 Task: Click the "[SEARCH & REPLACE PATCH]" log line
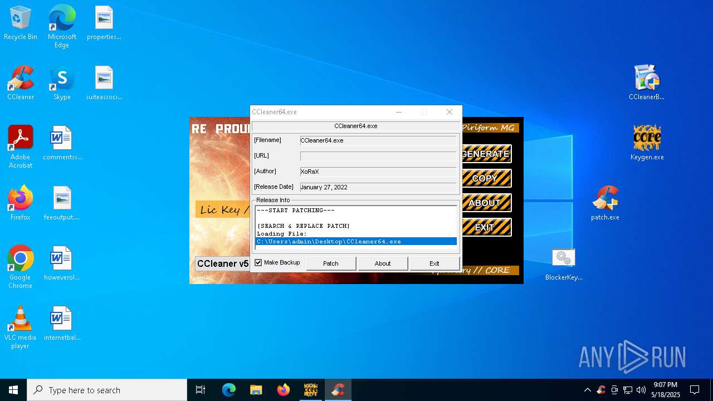(x=304, y=226)
